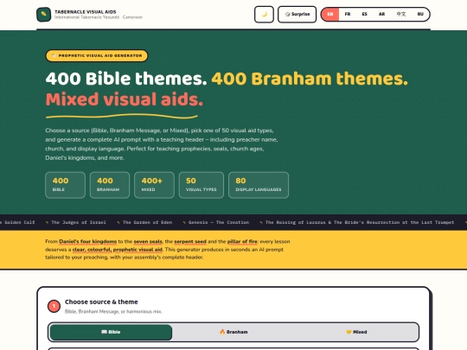Viewport: 467px width, 350px height.
Task: Click the Tabernacle Visual Aids title text
Action: click(86, 12)
